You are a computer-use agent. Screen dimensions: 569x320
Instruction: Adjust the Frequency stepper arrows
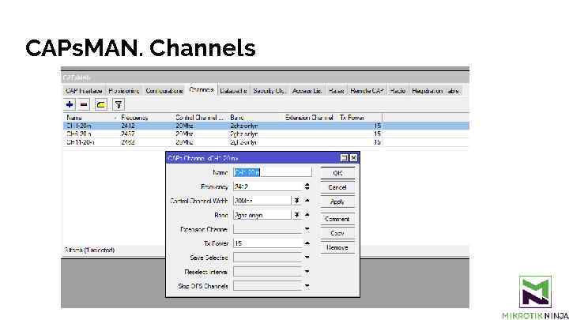[307, 186]
